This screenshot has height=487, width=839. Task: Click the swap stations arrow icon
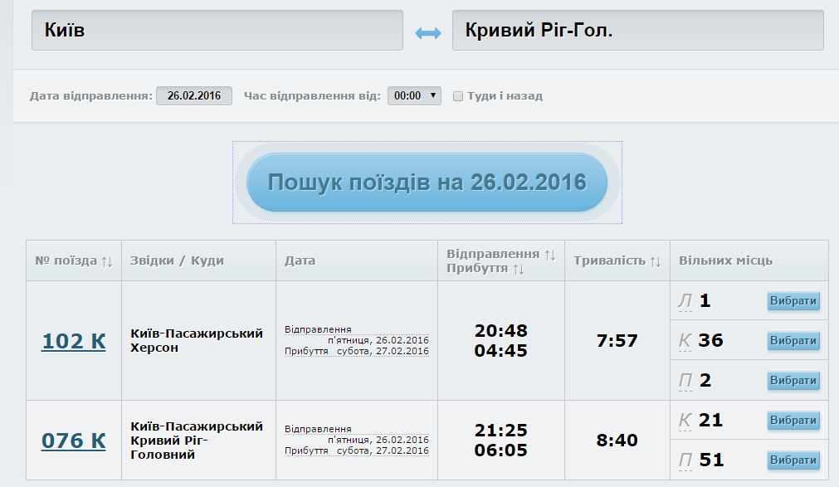click(427, 33)
